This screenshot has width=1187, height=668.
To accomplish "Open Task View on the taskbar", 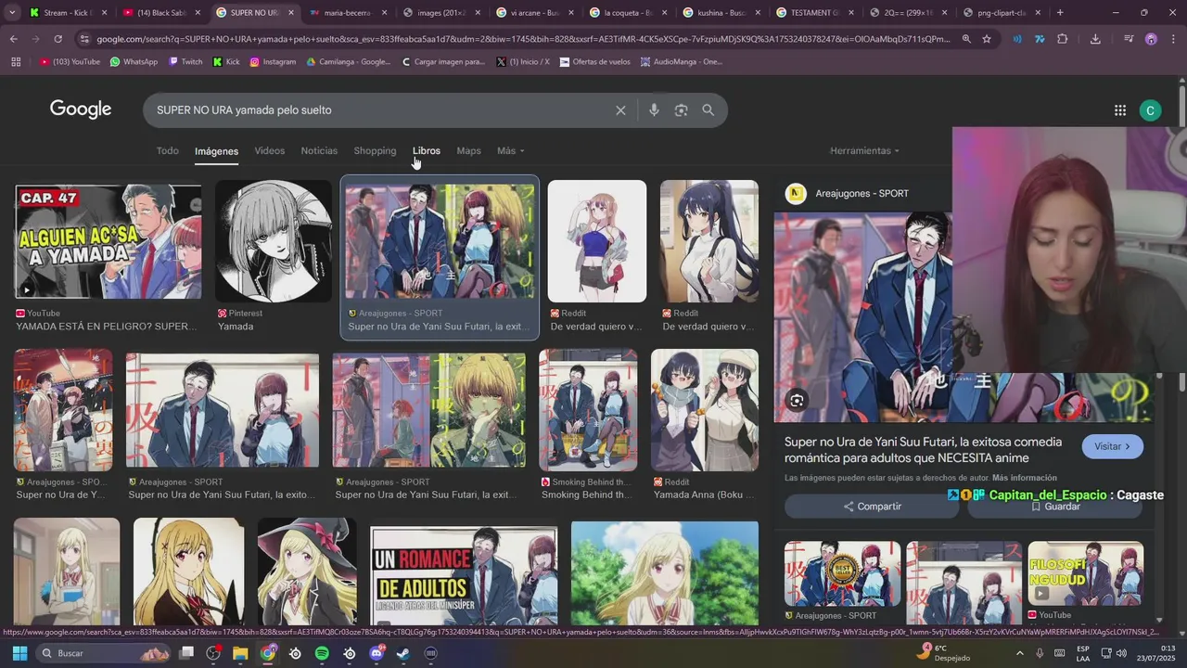I will 186,653.
